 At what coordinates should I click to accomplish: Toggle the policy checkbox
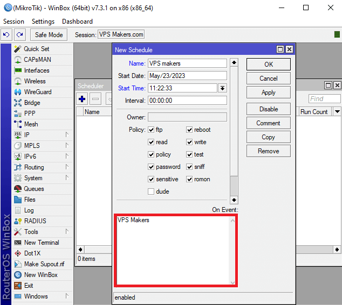click(x=151, y=155)
